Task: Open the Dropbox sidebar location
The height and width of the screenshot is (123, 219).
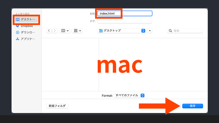Action: 27,26
